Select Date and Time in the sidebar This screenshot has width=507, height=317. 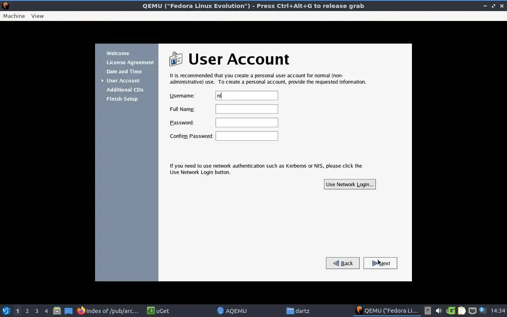click(x=124, y=71)
